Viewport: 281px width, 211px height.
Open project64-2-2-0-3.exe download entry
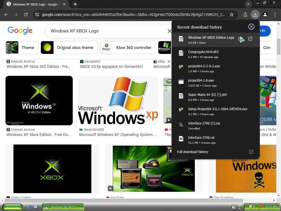216,68
